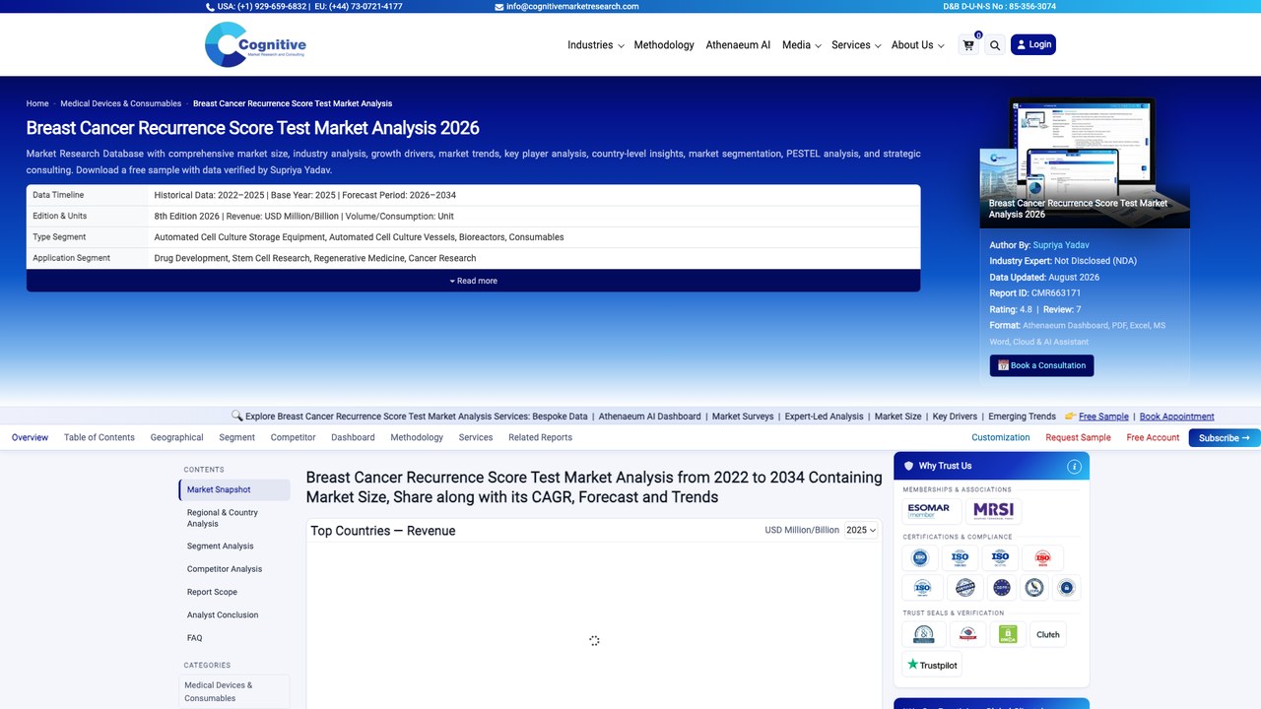Select Segment Analysis in the contents sidebar
This screenshot has width=1261, height=709.
[x=221, y=547]
